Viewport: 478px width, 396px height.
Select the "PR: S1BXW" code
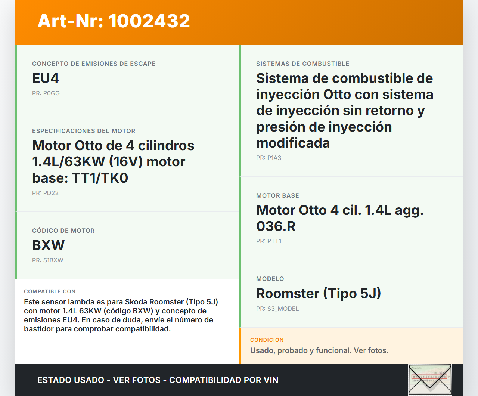48,260
